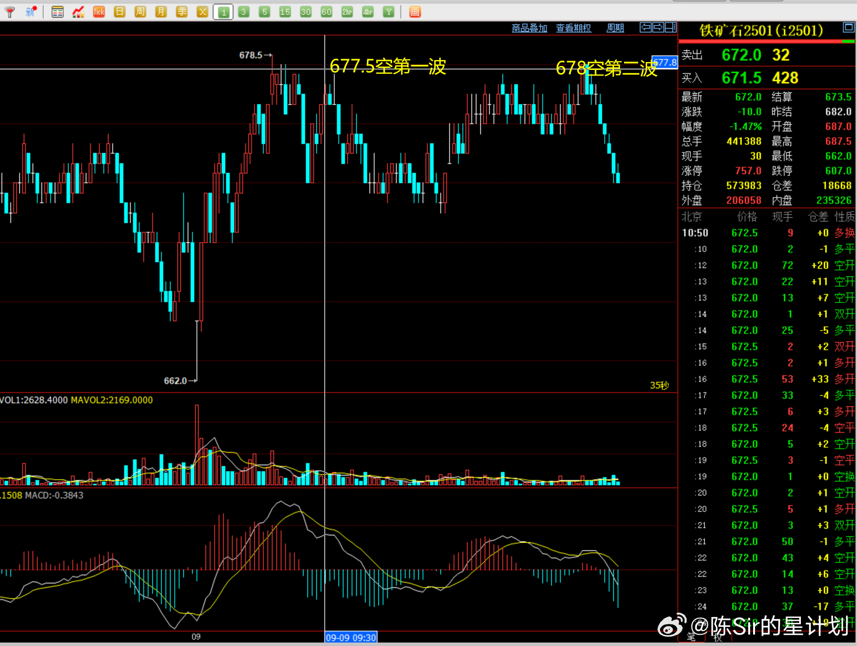
Task: Expand the quote panel with the maximize box
Action: (848, 28)
